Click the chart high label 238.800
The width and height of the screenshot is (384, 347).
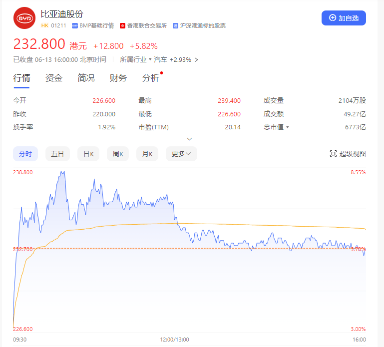23,172
